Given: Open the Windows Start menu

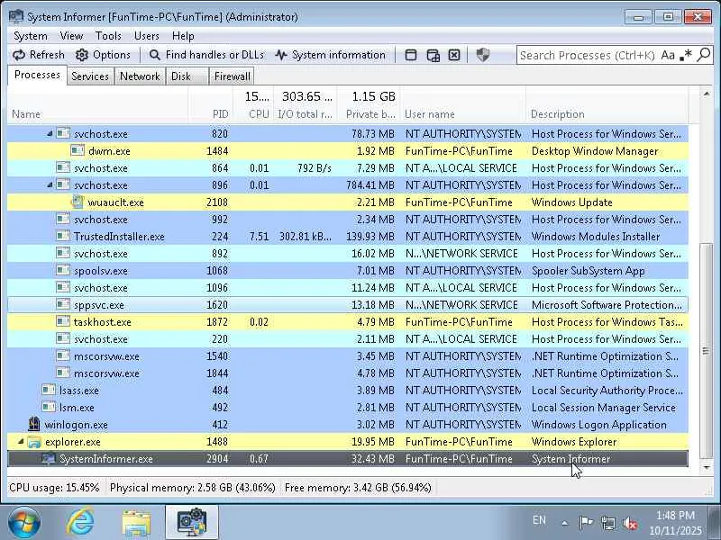Looking at the screenshot, I should coord(24,522).
